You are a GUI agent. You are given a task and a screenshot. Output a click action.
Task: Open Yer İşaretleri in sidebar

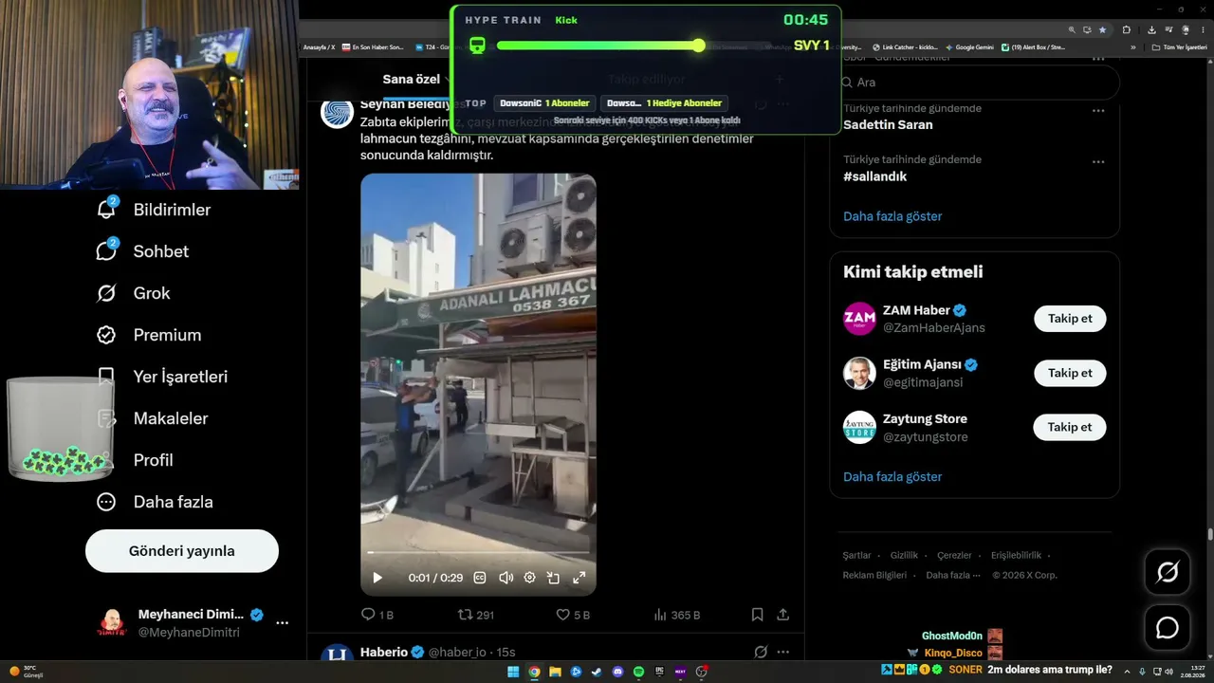coord(180,377)
